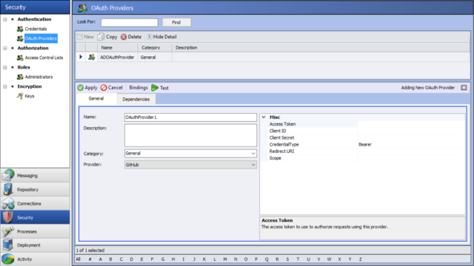Collapse the Roles tree group

pyautogui.click(x=5, y=67)
